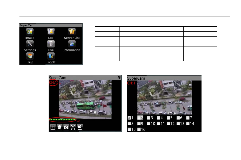Take a snapshot with the camera icon

tap(66, 127)
